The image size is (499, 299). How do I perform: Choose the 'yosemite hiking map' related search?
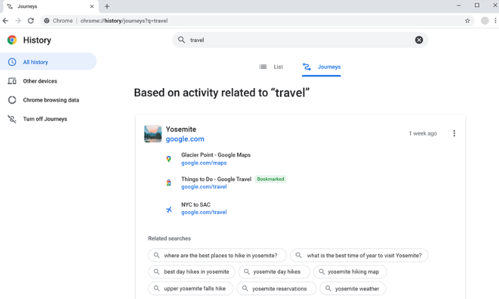[x=350, y=272]
